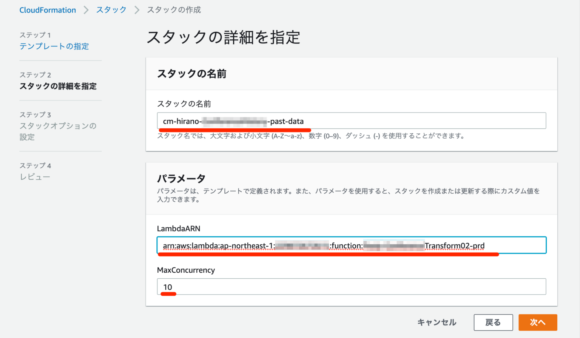Image resolution: width=580 pixels, height=338 pixels.
Task: Click the MaxConcurrency value field
Action: coord(351,287)
